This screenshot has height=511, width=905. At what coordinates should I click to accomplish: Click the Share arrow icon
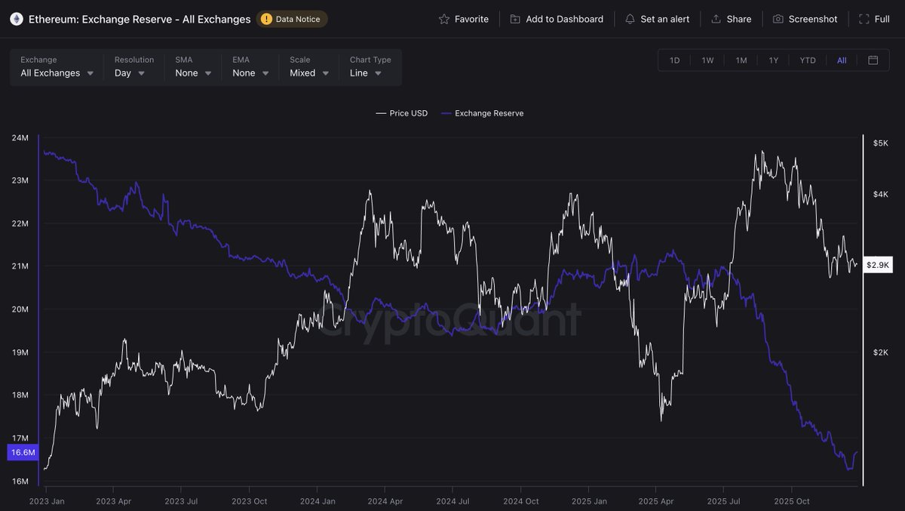[x=716, y=19]
